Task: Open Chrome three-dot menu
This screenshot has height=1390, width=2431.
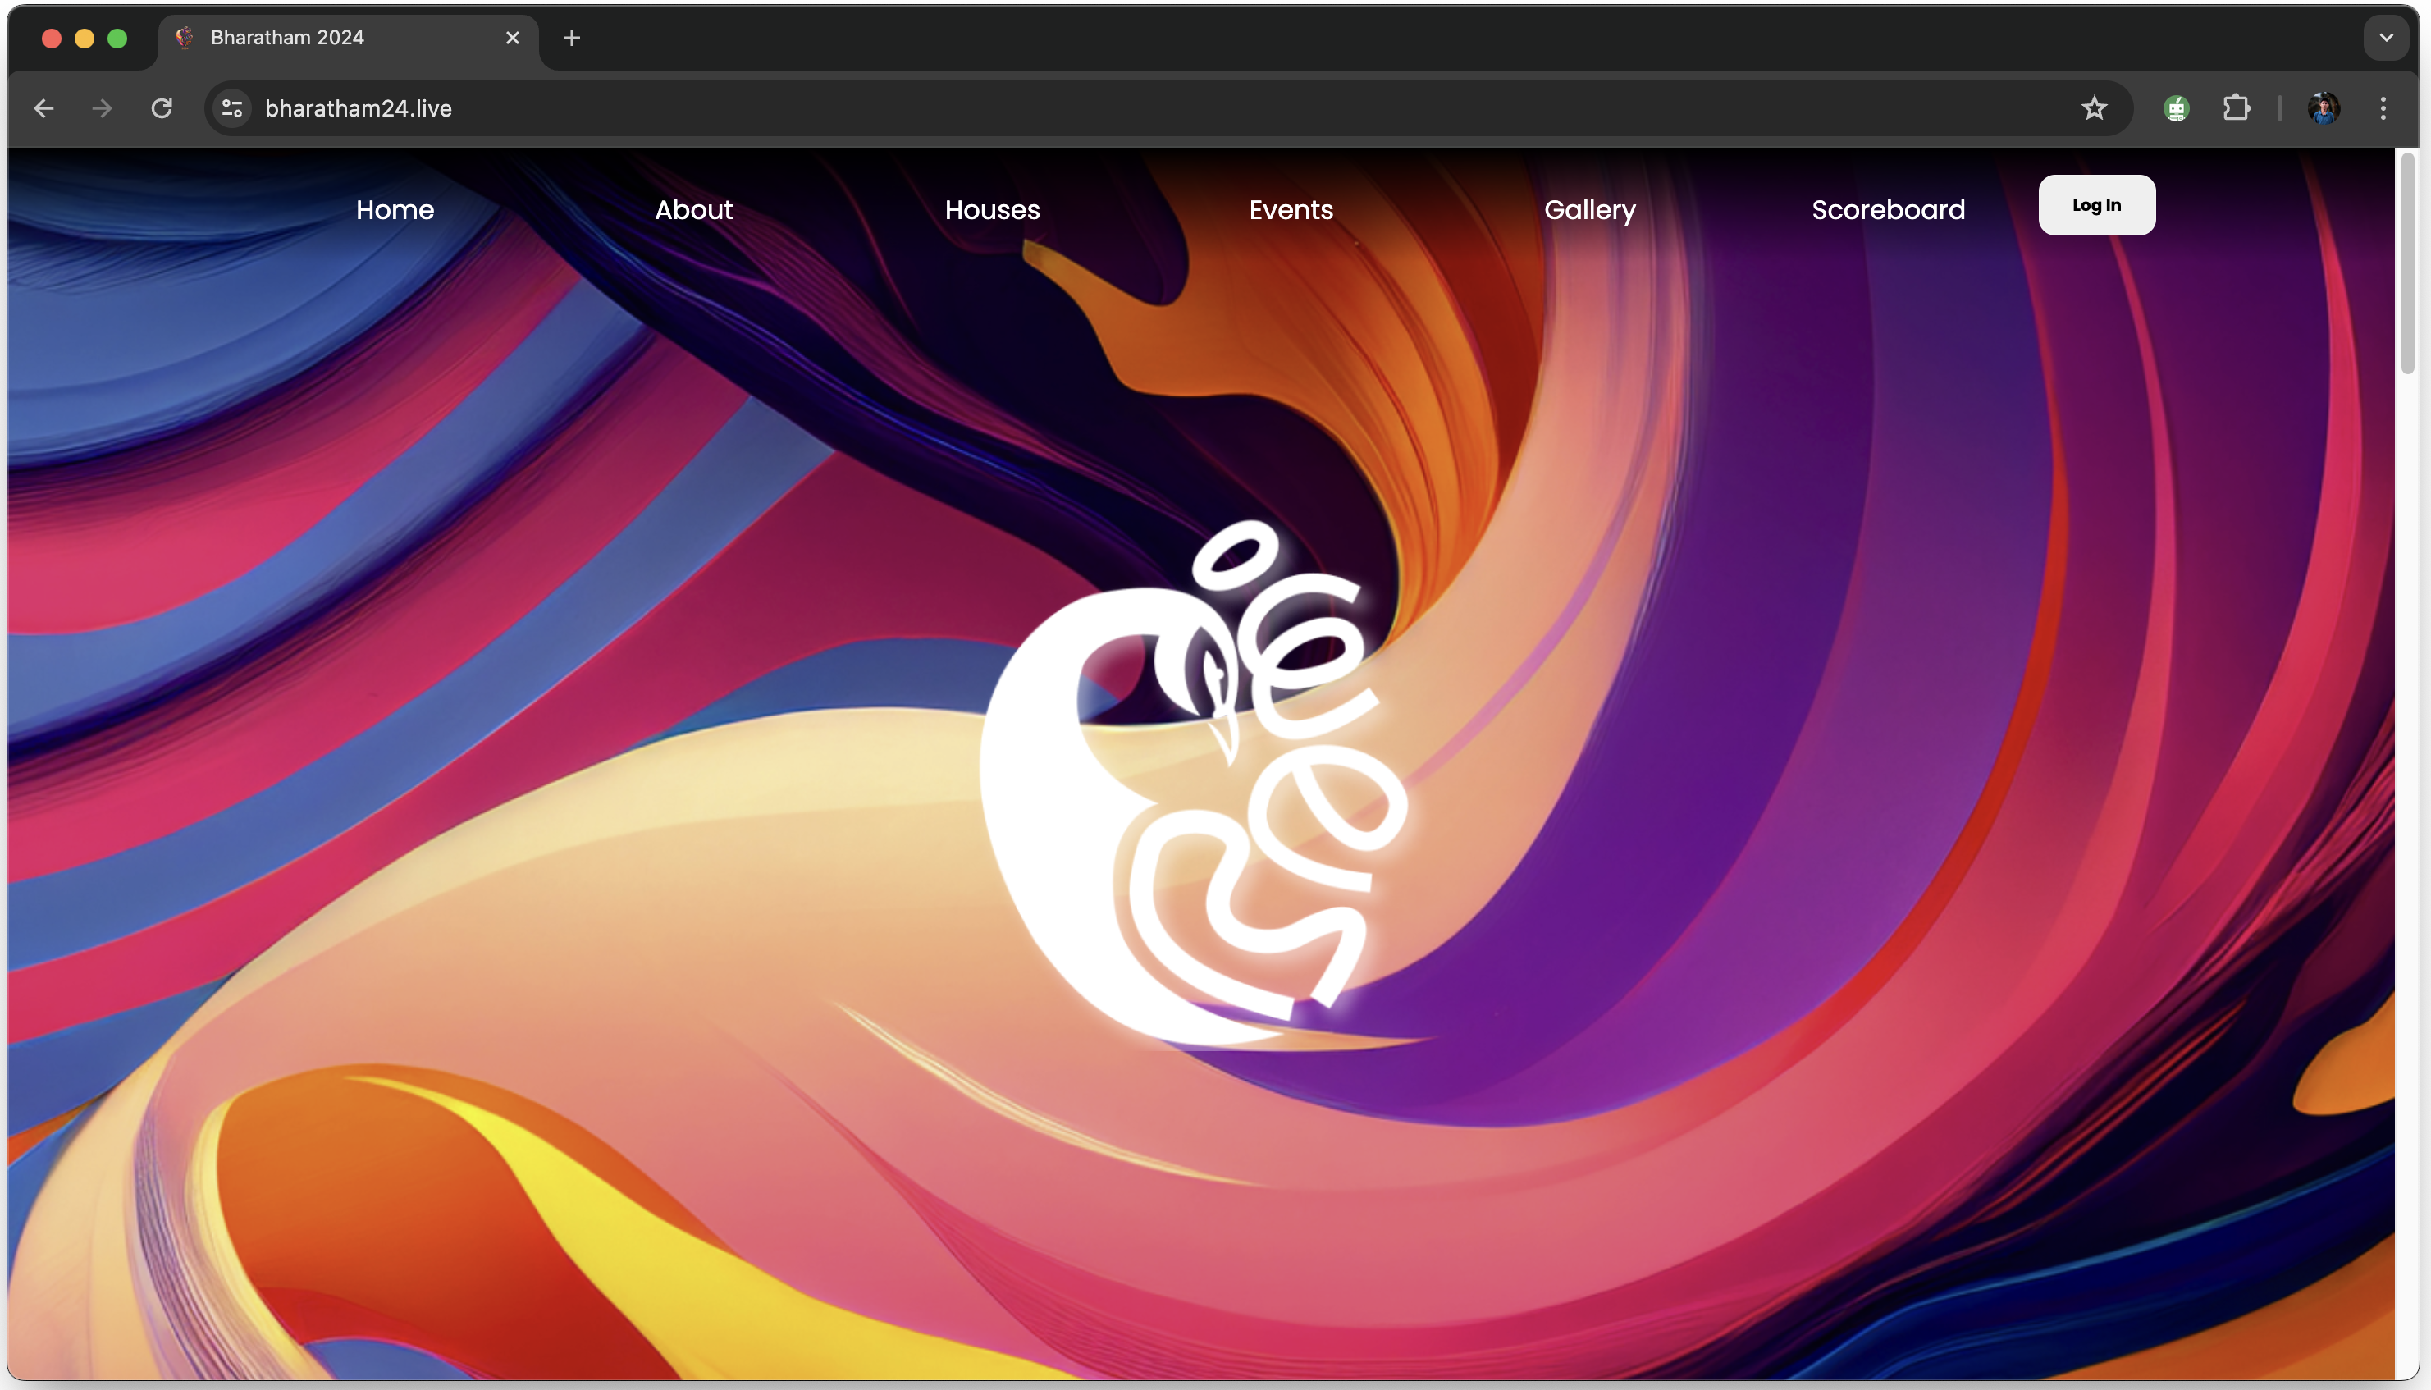Action: point(2383,109)
